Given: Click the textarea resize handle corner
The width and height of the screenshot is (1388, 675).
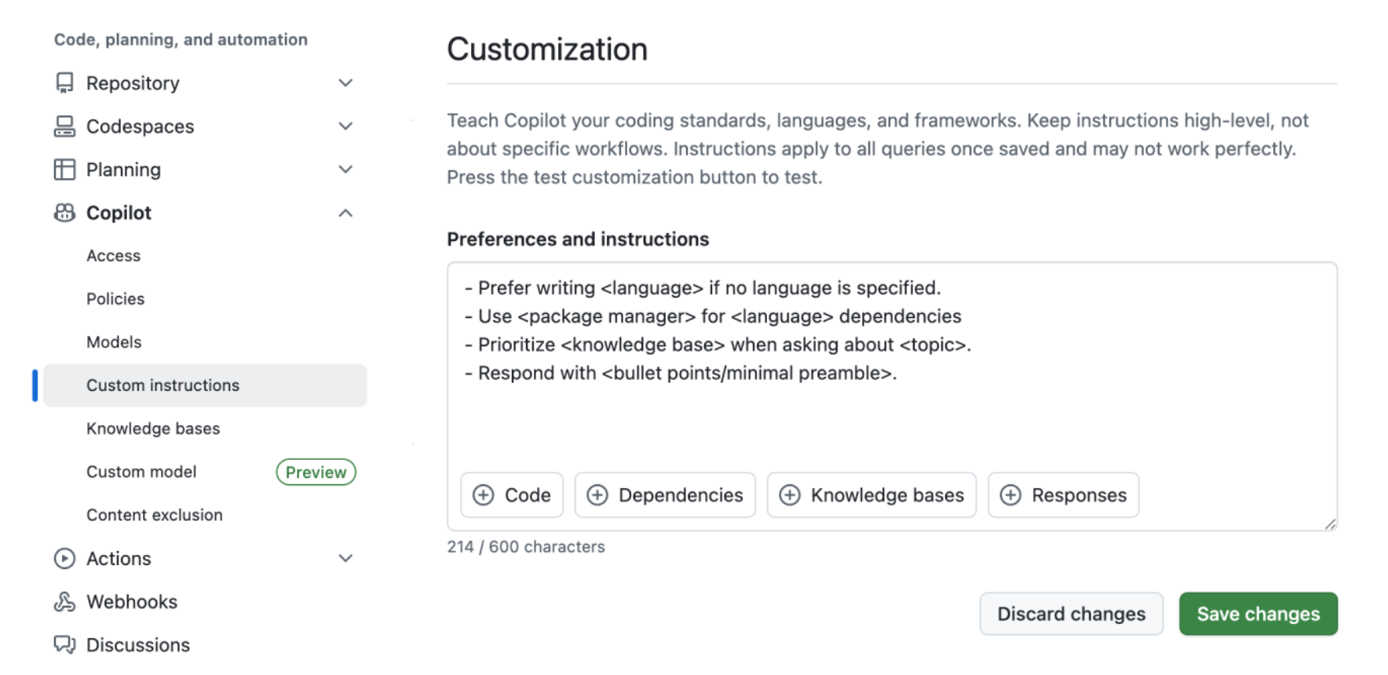Looking at the screenshot, I should click(x=1330, y=524).
